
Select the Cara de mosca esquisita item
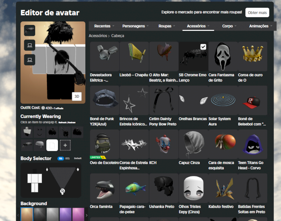[223, 144]
